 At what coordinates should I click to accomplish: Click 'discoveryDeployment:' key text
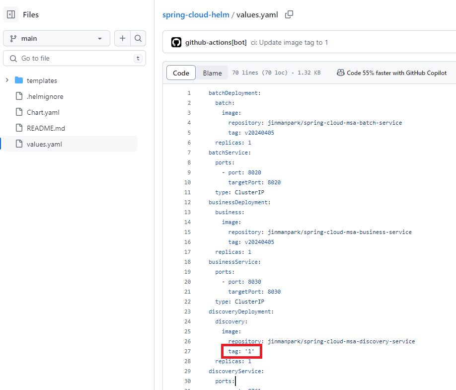pyautogui.click(x=241, y=312)
